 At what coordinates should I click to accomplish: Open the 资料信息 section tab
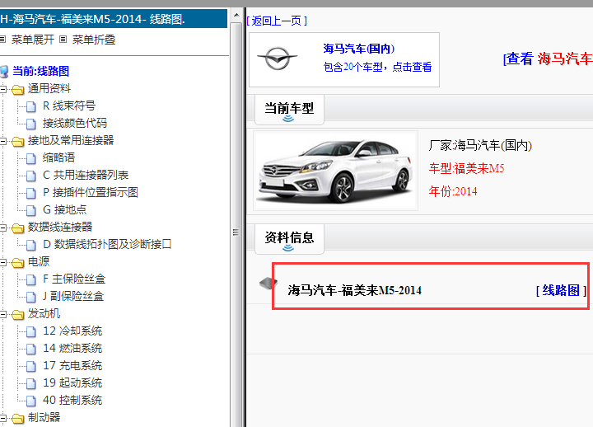point(289,239)
